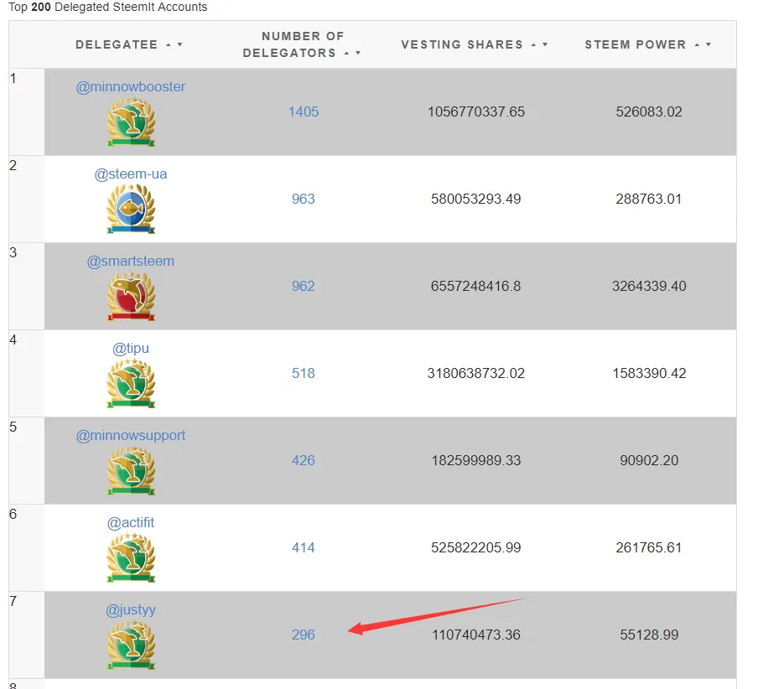Select steem power value 1583390.42
This screenshot has height=689, width=784.
click(x=649, y=373)
